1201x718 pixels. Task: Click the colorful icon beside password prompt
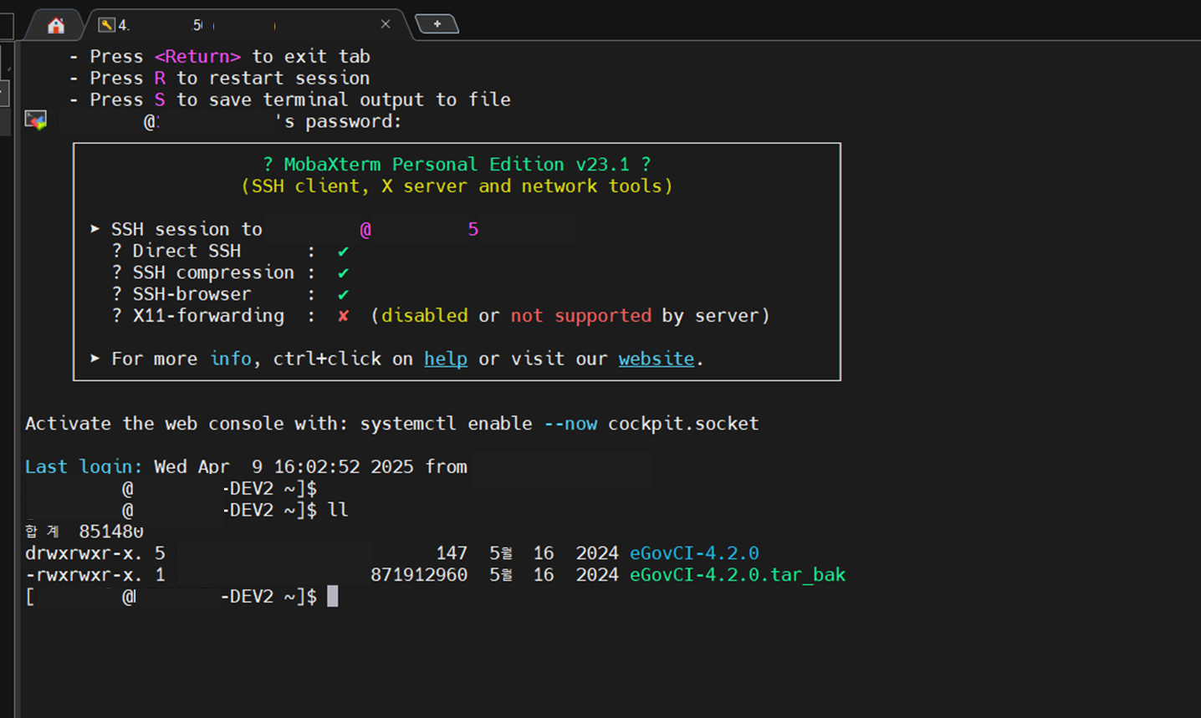[x=35, y=120]
